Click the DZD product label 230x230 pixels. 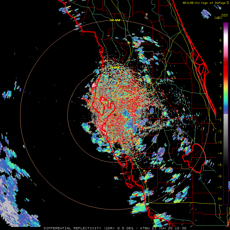tap(225, 15)
